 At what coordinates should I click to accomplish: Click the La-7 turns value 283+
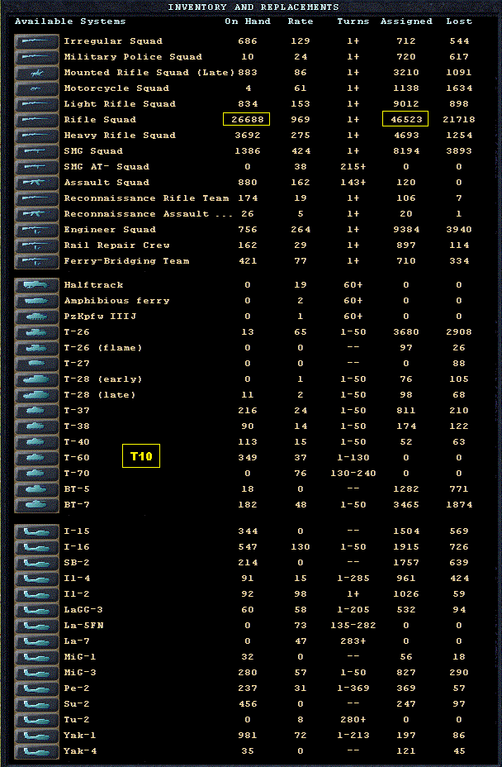click(353, 641)
